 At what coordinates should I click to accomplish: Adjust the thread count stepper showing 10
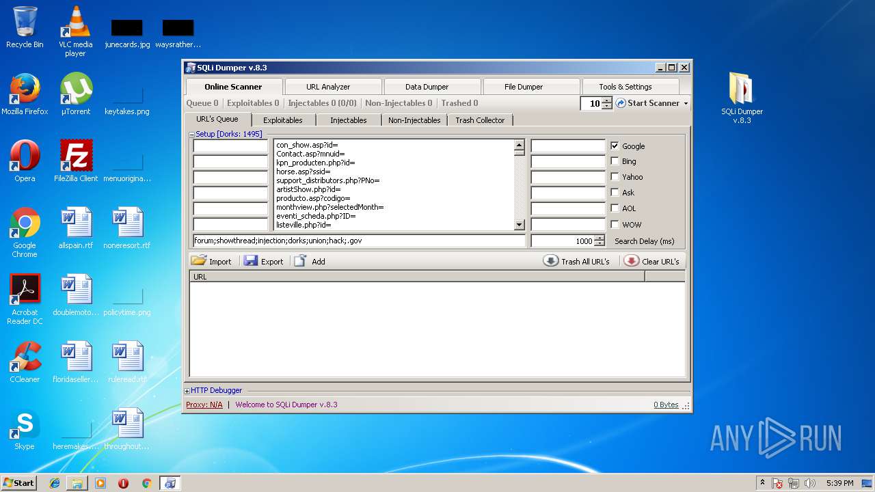pyautogui.click(x=607, y=103)
